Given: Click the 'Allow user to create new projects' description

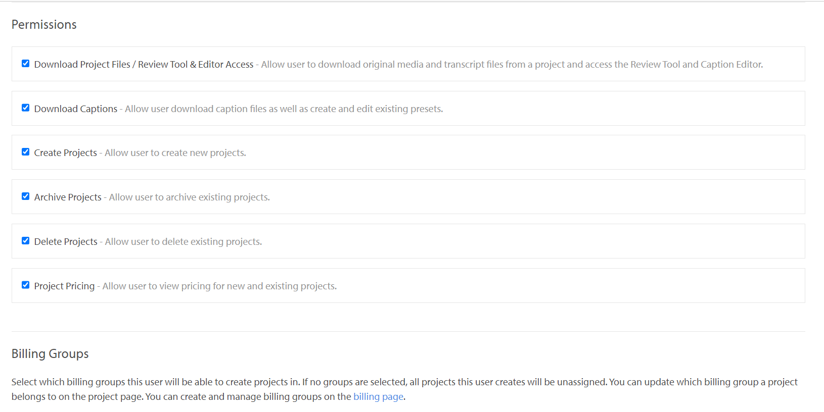Looking at the screenshot, I should [175, 153].
